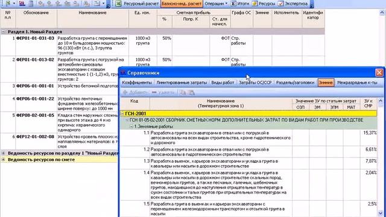Click the scroll-up arrow of the main estimate table
This screenshot has width=386, height=217.
tap(382, 12)
